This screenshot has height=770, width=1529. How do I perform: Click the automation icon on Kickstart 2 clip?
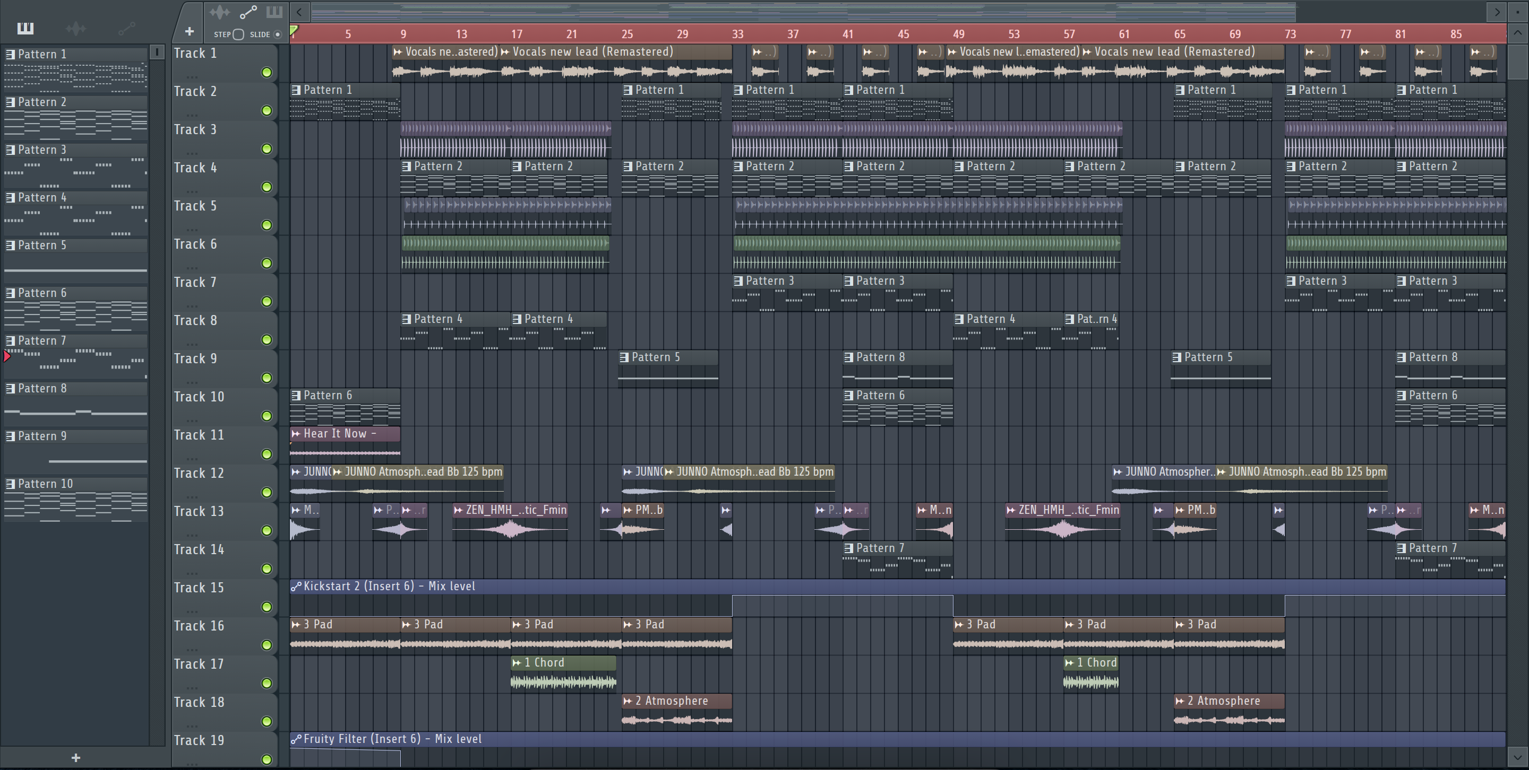tap(296, 587)
